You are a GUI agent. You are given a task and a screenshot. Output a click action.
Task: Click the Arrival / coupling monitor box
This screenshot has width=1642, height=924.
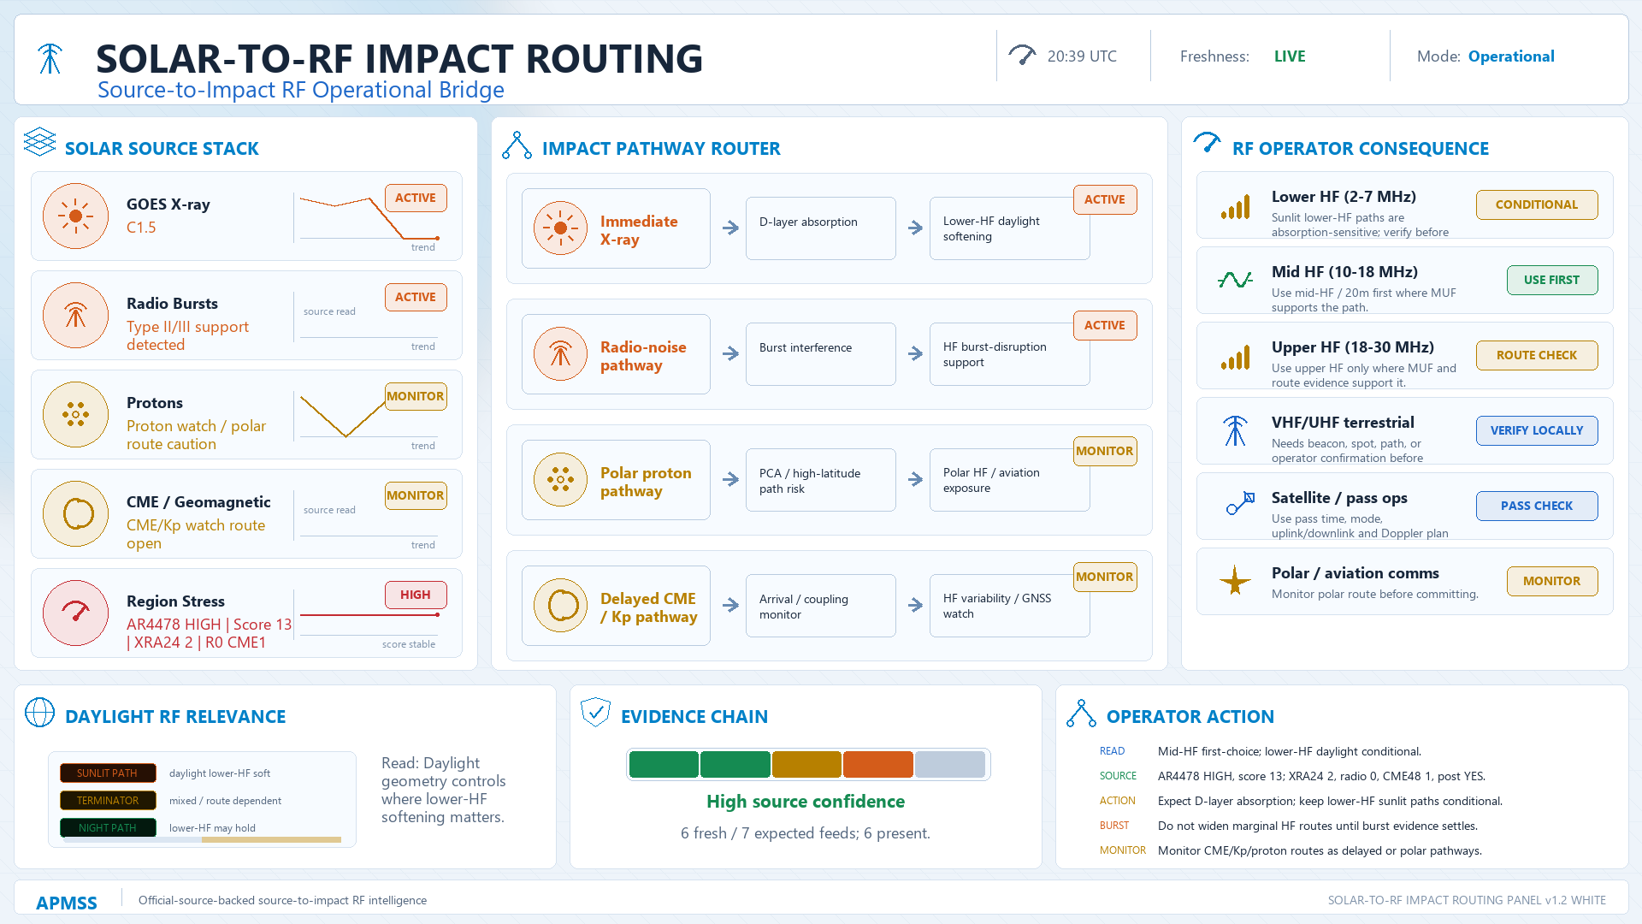click(x=821, y=606)
